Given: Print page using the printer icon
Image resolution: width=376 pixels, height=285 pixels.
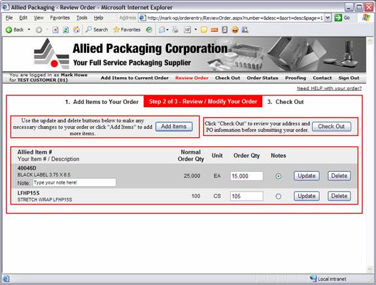Looking at the screenshot, I should tap(175, 29).
